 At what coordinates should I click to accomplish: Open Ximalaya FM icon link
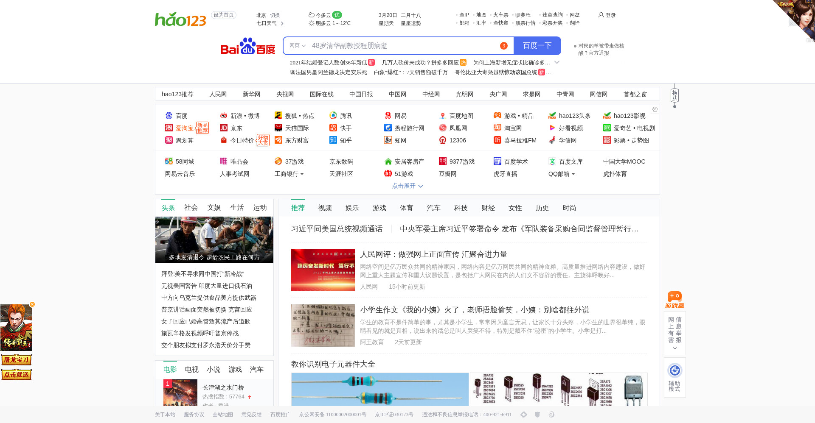coord(497,140)
